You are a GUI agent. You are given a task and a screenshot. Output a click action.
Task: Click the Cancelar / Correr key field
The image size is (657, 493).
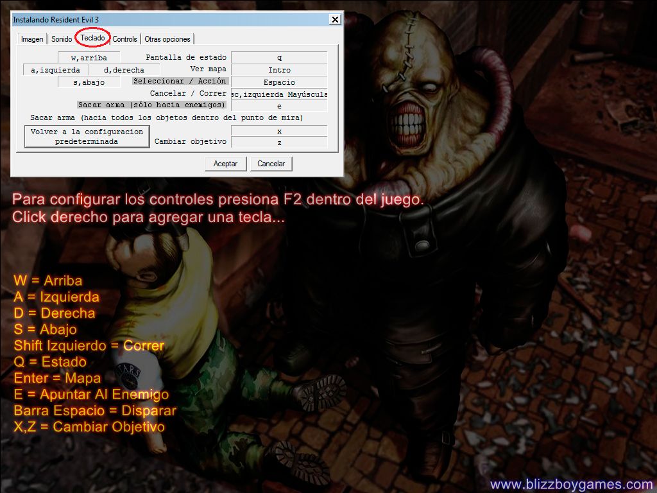279,94
